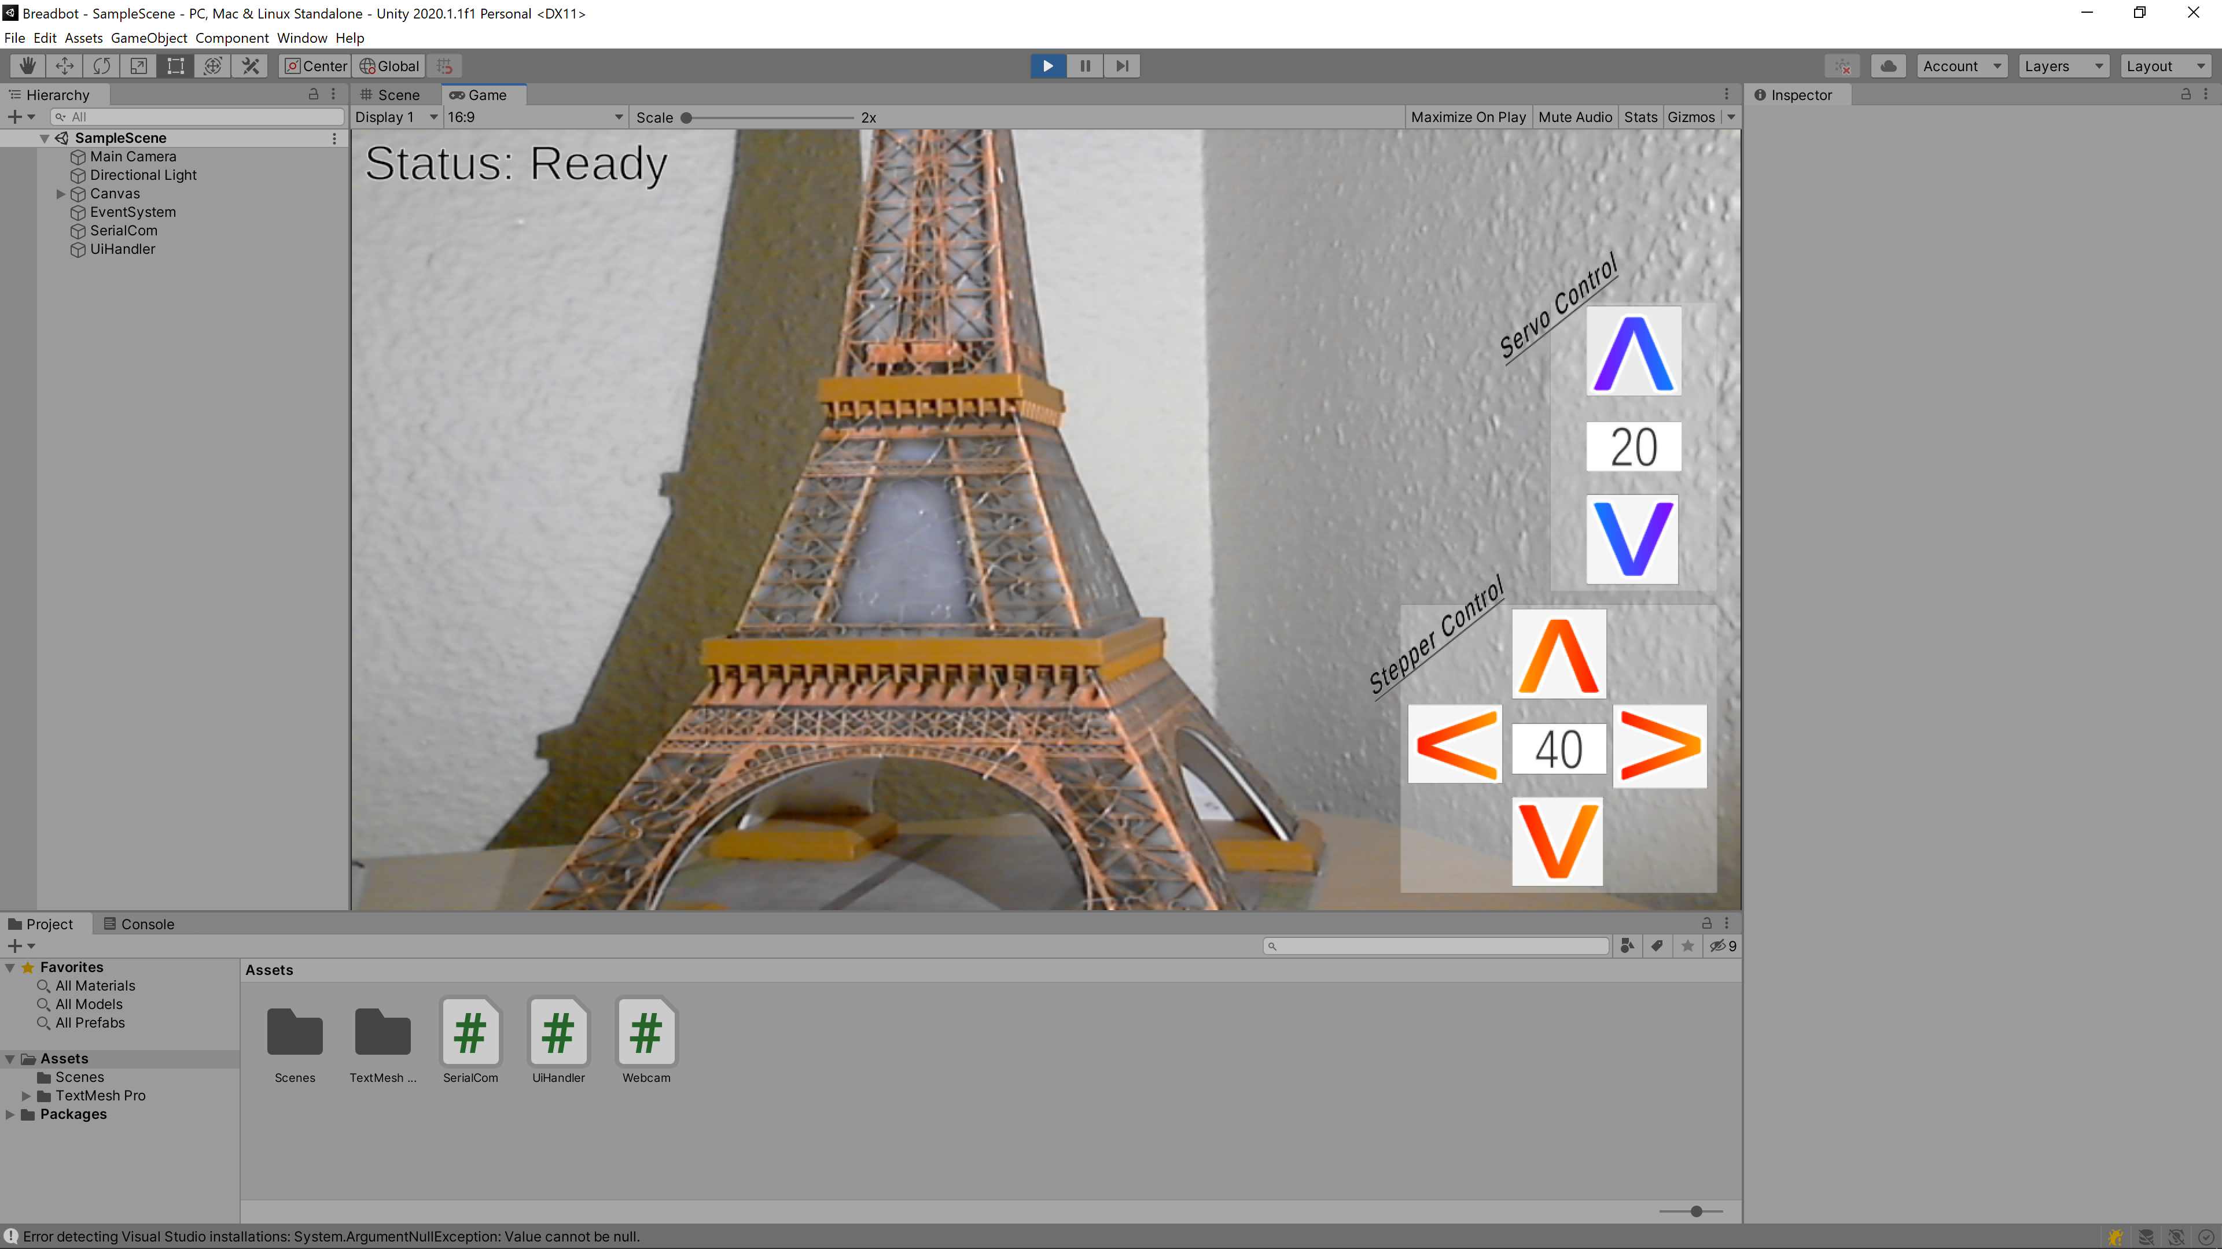The image size is (2222, 1249).
Task: Switch to the Console tab
Action: point(139,923)
